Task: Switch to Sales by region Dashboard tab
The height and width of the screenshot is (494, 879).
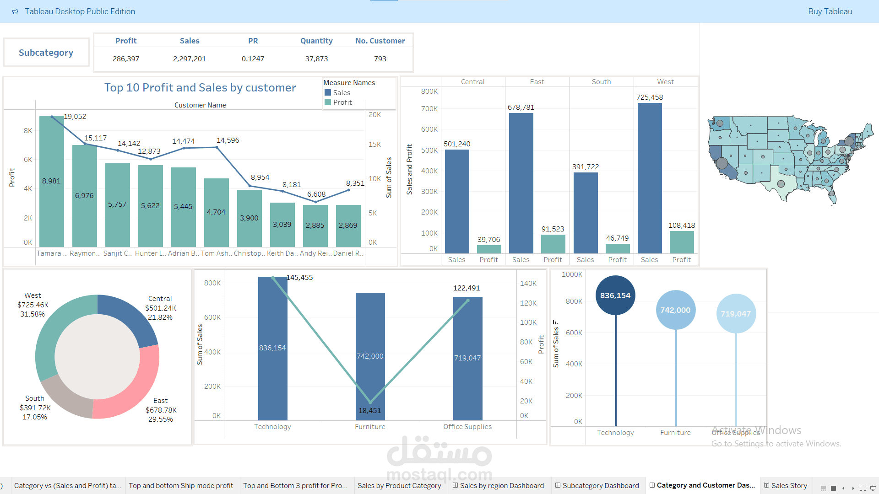Action: pos(499,485)
